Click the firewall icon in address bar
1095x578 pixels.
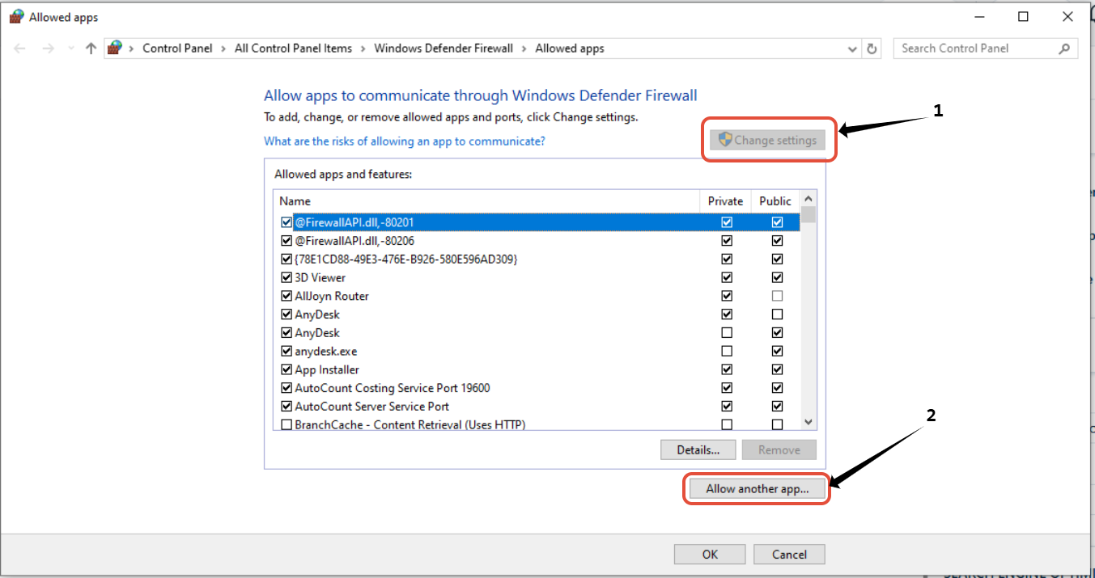point(115,49)
